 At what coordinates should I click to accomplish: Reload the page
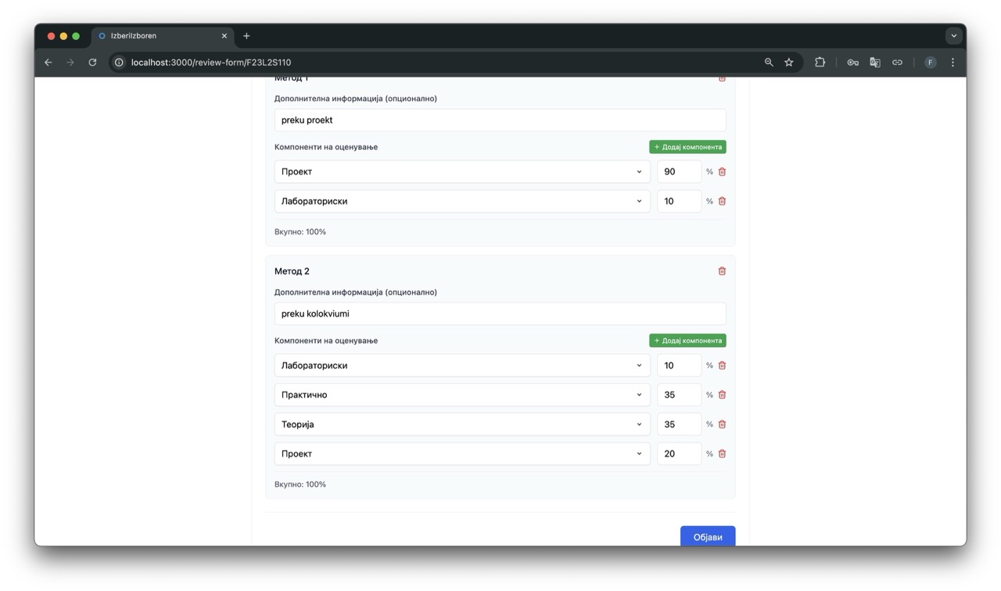click(x=92, y=63)
